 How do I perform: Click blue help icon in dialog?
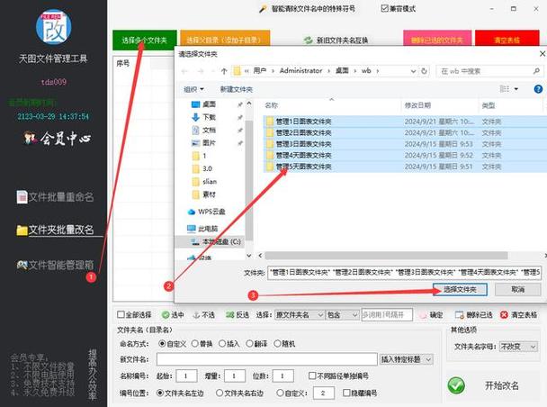538,89
